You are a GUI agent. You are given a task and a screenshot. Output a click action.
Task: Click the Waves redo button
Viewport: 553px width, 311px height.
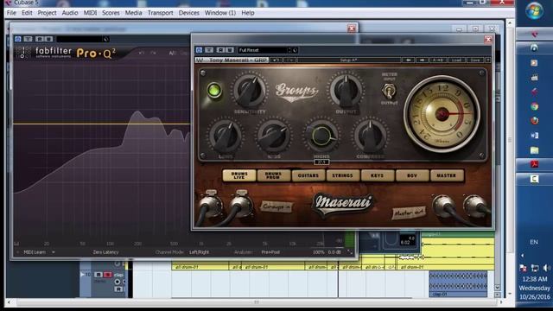coord(289,60)
